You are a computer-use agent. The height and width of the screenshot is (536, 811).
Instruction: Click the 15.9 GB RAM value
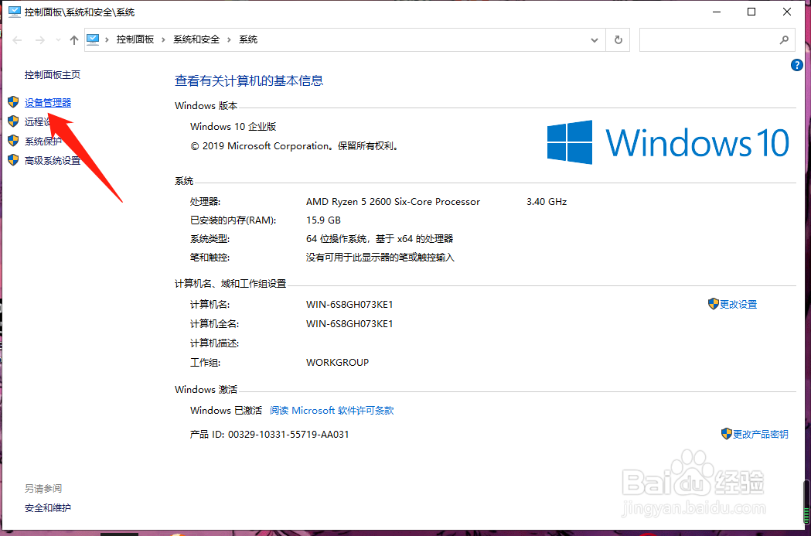(323, 220)
